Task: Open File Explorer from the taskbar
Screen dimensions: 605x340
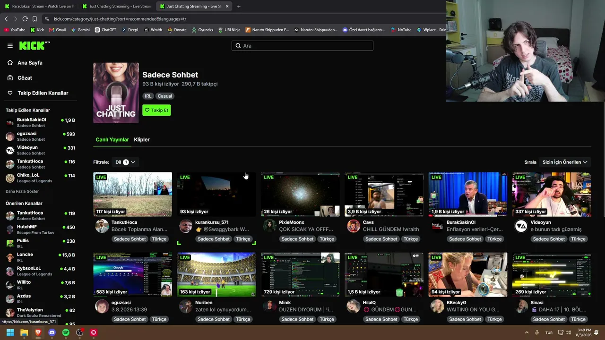Action: [24, 332]
